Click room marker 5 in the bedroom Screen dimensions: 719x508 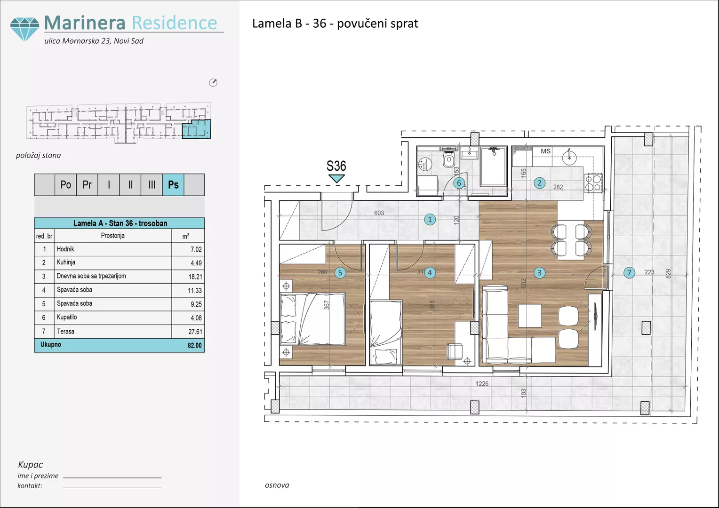click(x=340, y=272)
